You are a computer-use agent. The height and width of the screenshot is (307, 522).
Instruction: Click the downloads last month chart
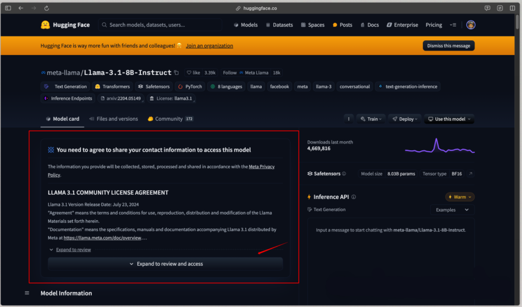pyautogui.click(x=440, y=146)
